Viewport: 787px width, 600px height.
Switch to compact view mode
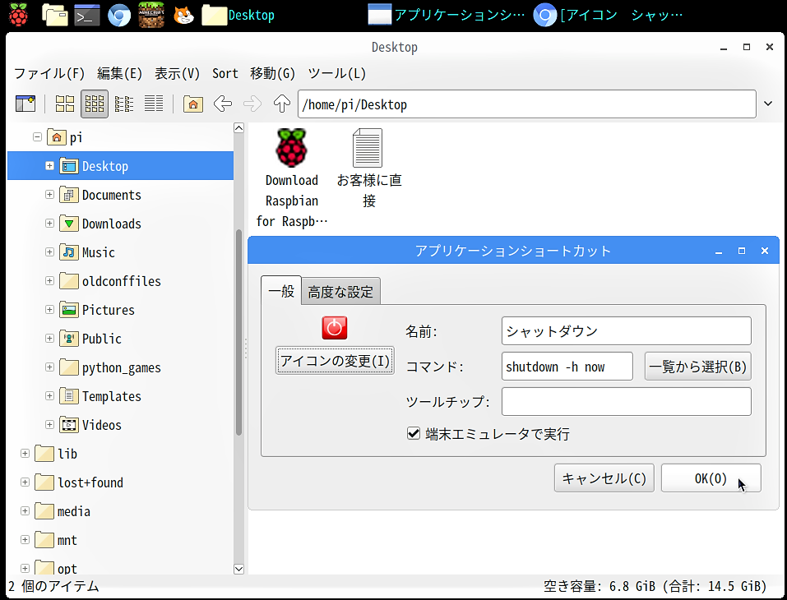point(124,104)
